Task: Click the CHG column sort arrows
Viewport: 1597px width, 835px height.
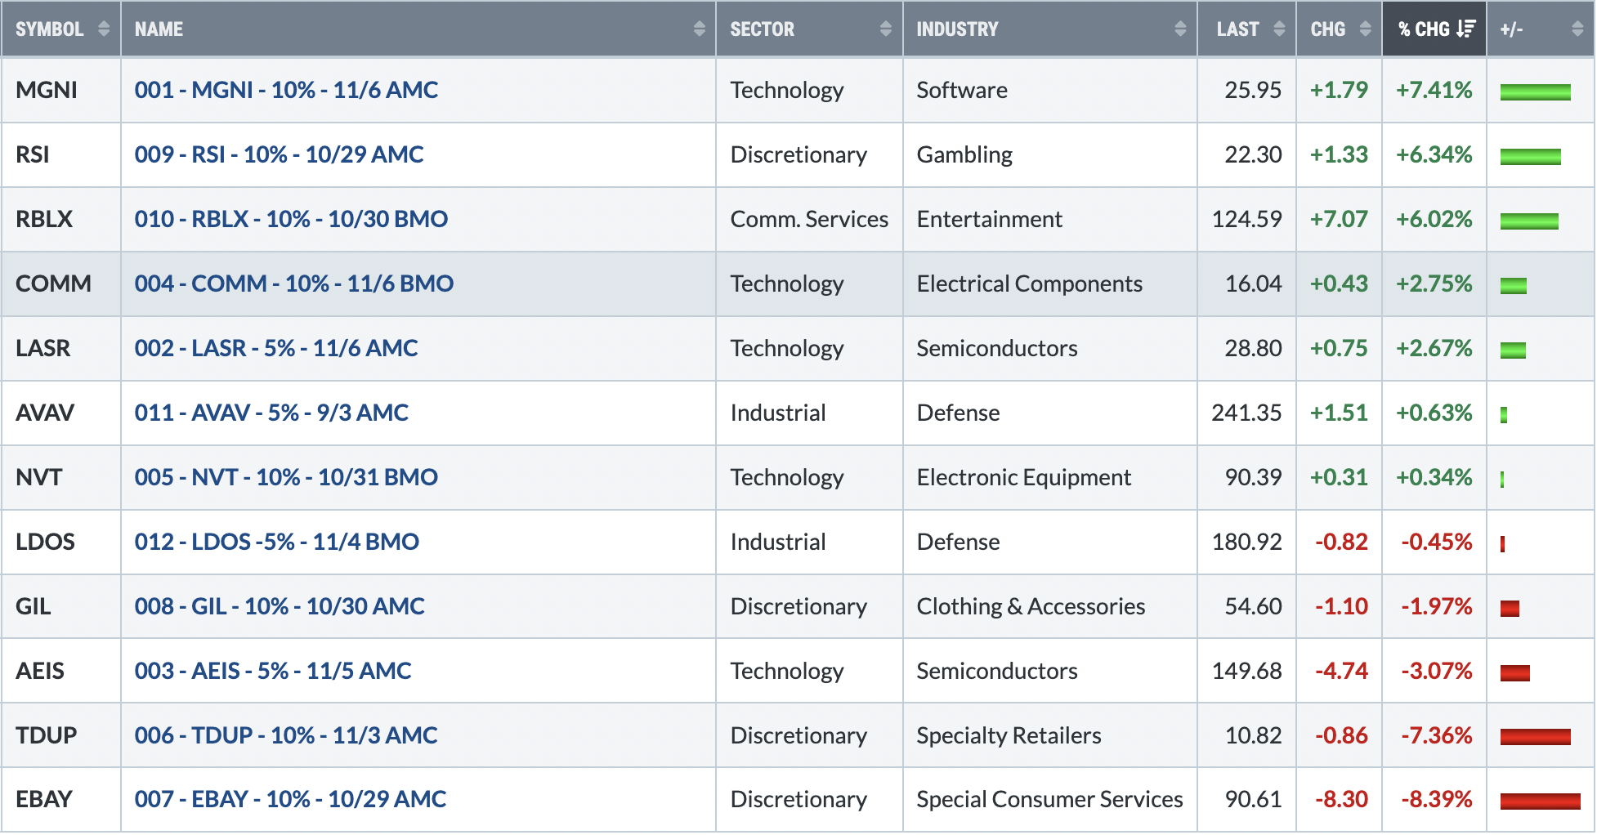Action: [1365, 29]
